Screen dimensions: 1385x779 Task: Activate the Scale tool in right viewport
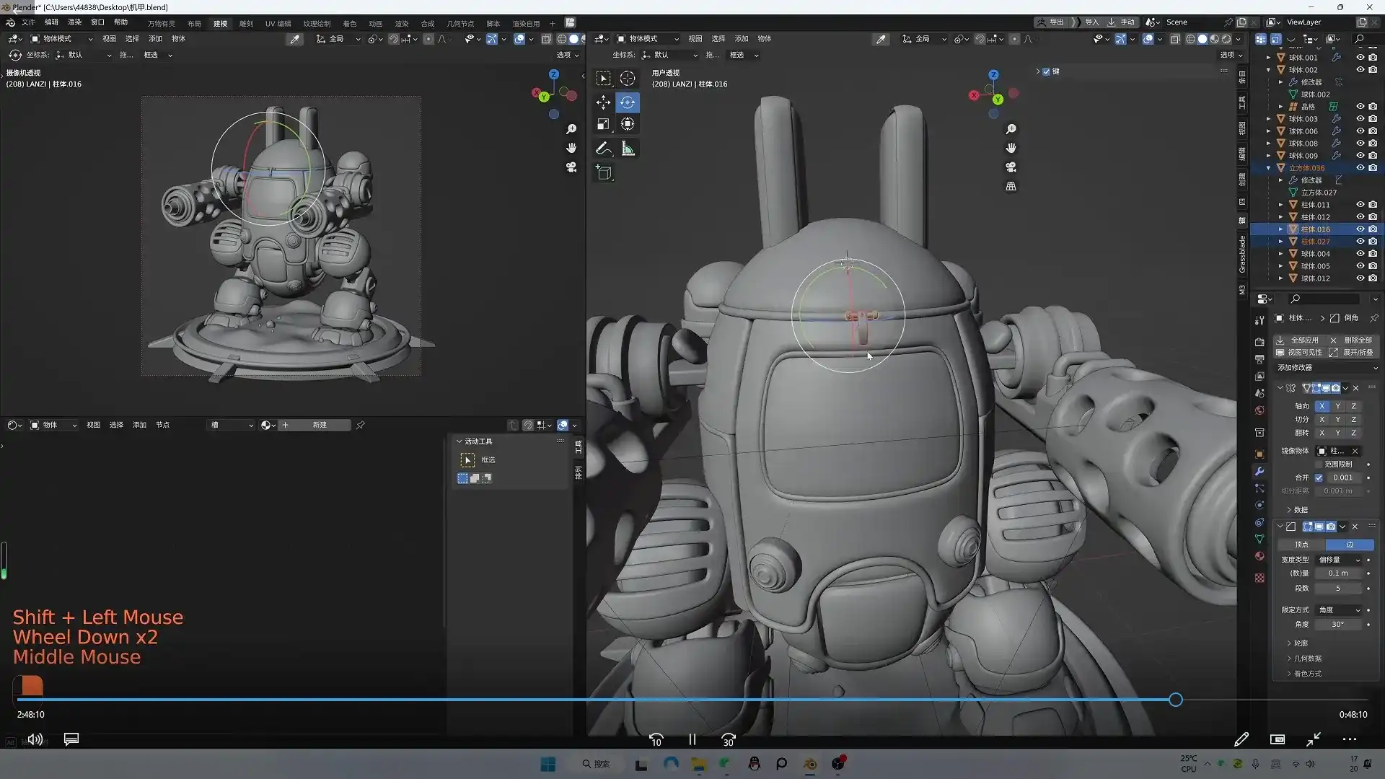tap(603, 125)
